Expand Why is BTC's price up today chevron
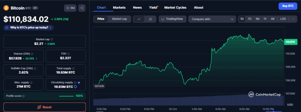Viewport: 301px width, 112px height. point(50,28)
